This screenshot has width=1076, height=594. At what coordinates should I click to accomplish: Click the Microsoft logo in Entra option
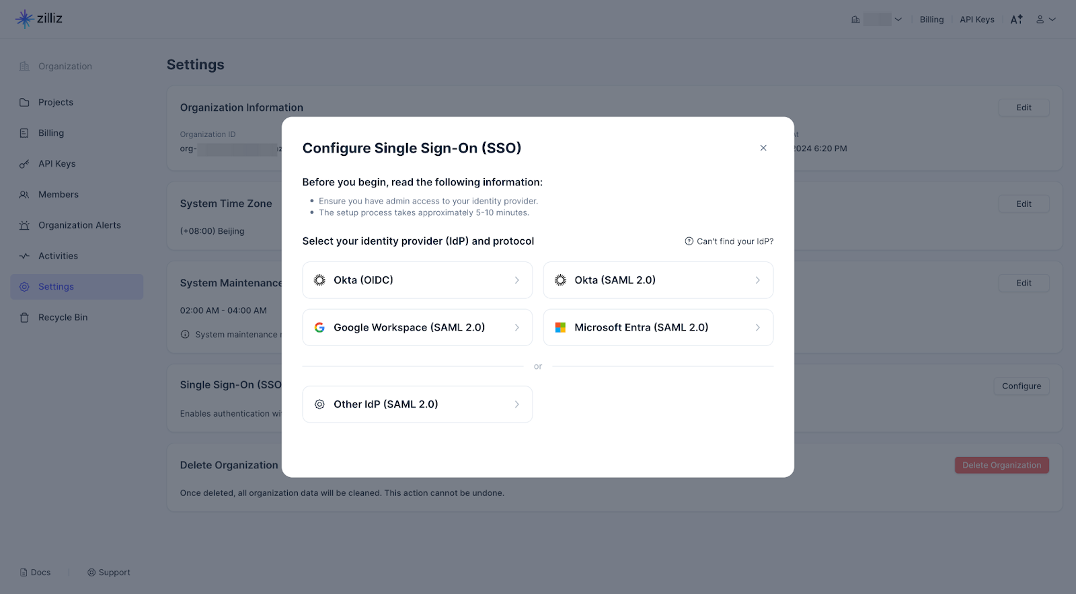point(560,328)
